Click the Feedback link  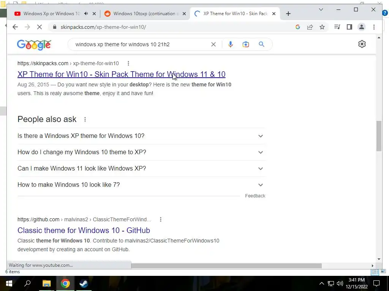(x=255, y=196)
